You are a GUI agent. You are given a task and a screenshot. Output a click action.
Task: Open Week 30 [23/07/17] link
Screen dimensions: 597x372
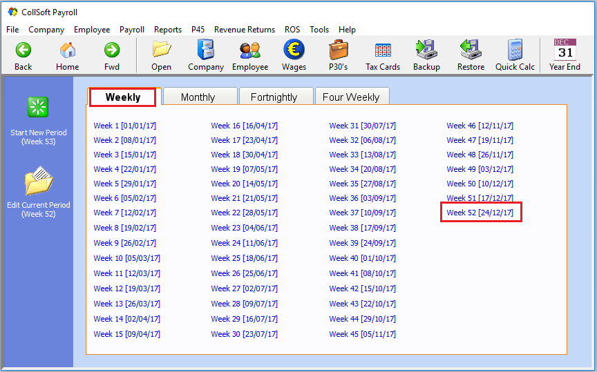[x=245, y=334]
